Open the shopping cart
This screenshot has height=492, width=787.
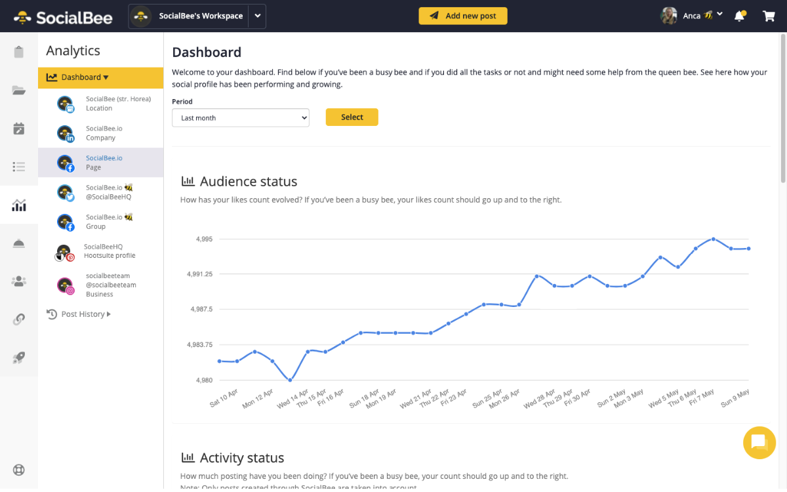(x=769, y=16)
